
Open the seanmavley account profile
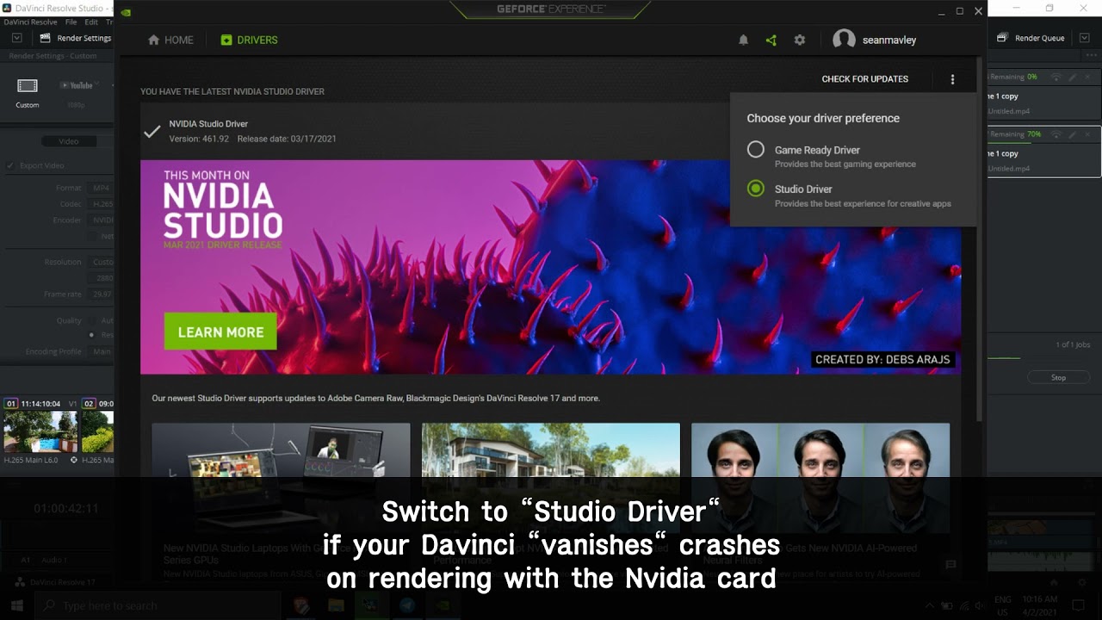pos(875,40)
